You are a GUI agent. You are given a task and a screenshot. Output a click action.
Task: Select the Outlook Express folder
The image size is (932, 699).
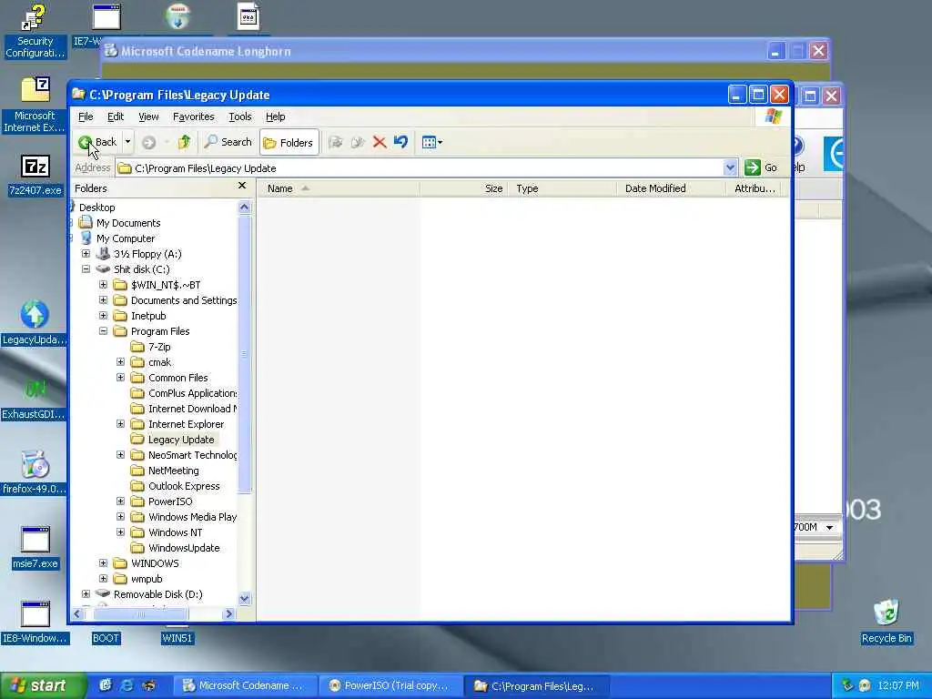(184, 486)
